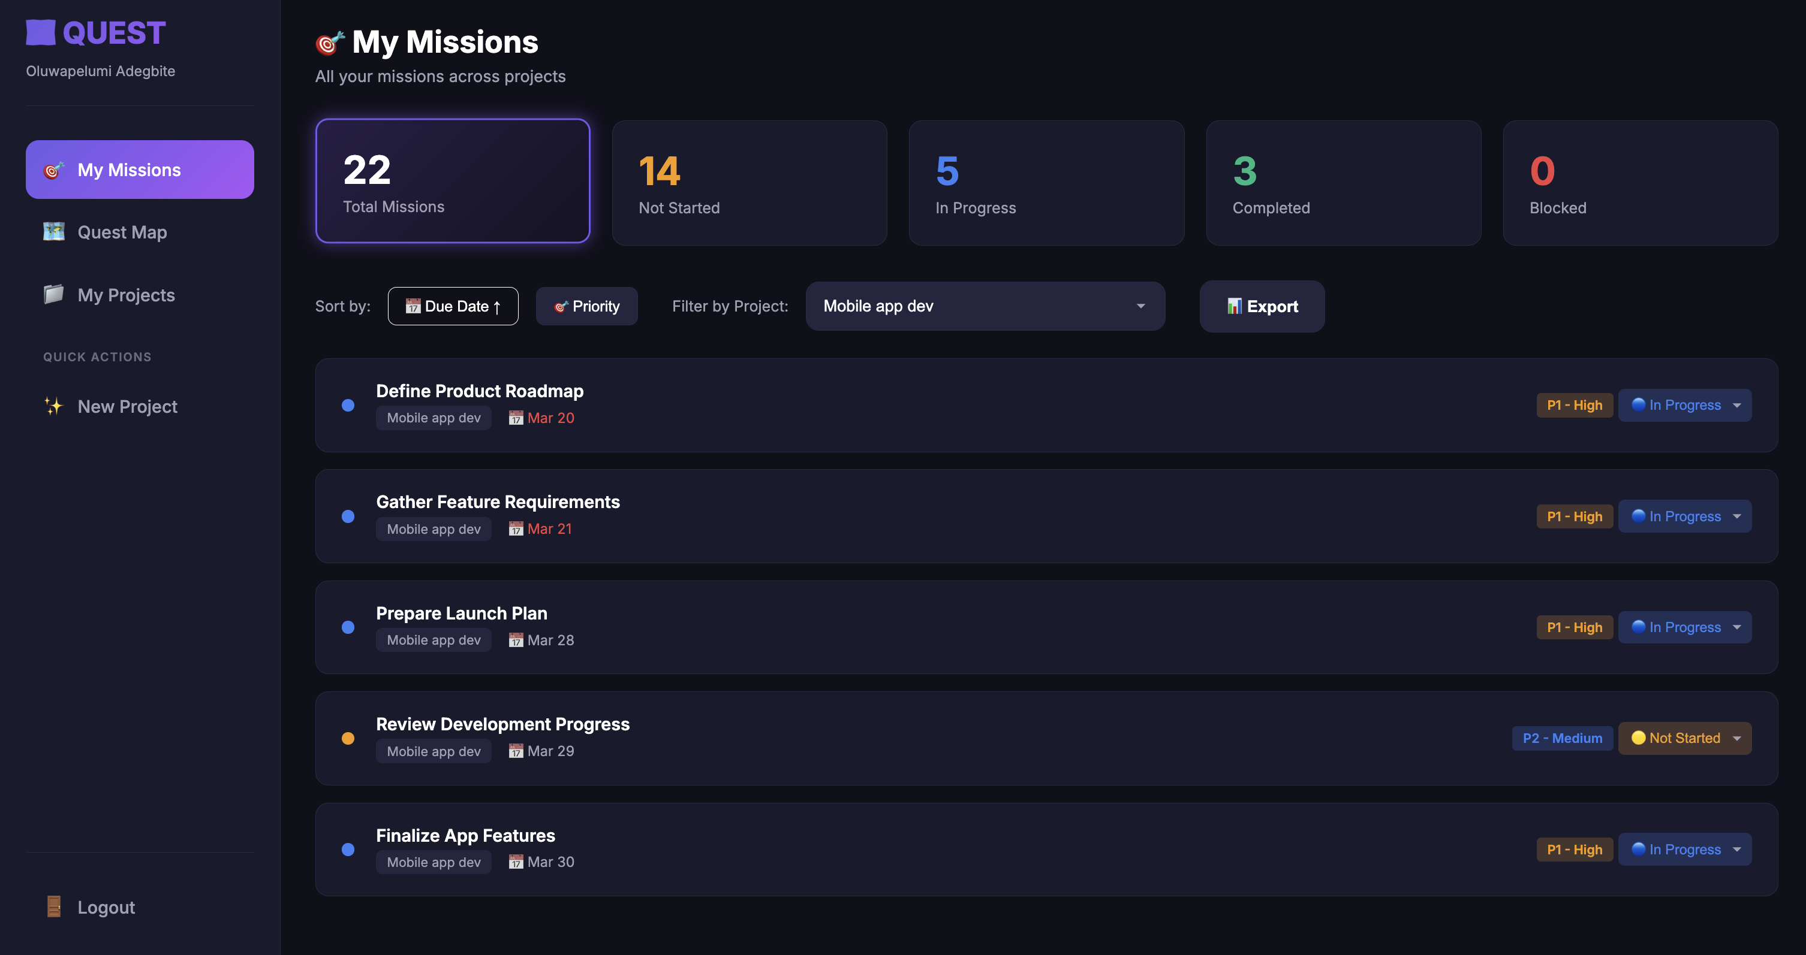Viewport: 1806px width, 955px height.
Task: Click the Logout door icon
Action: (55, 906)
